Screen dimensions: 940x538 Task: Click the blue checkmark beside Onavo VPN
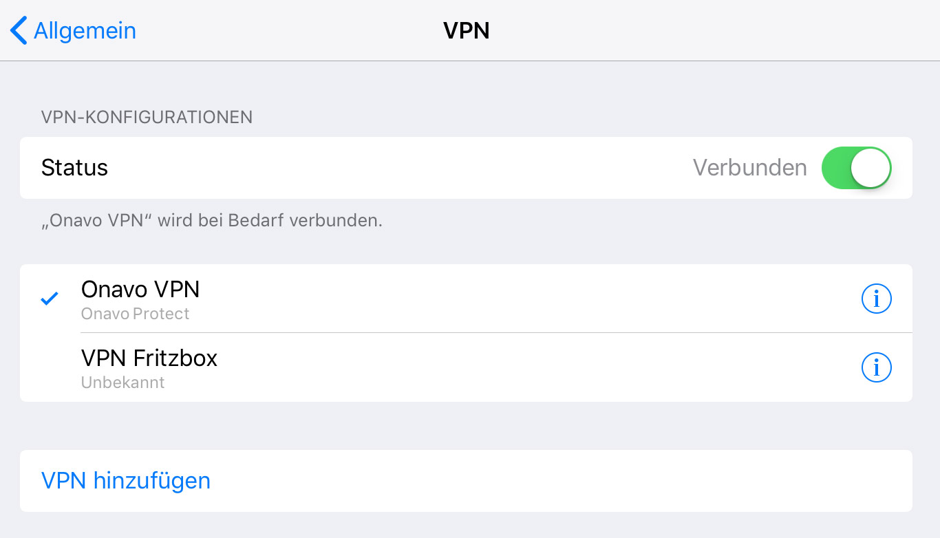coord(50,299)
